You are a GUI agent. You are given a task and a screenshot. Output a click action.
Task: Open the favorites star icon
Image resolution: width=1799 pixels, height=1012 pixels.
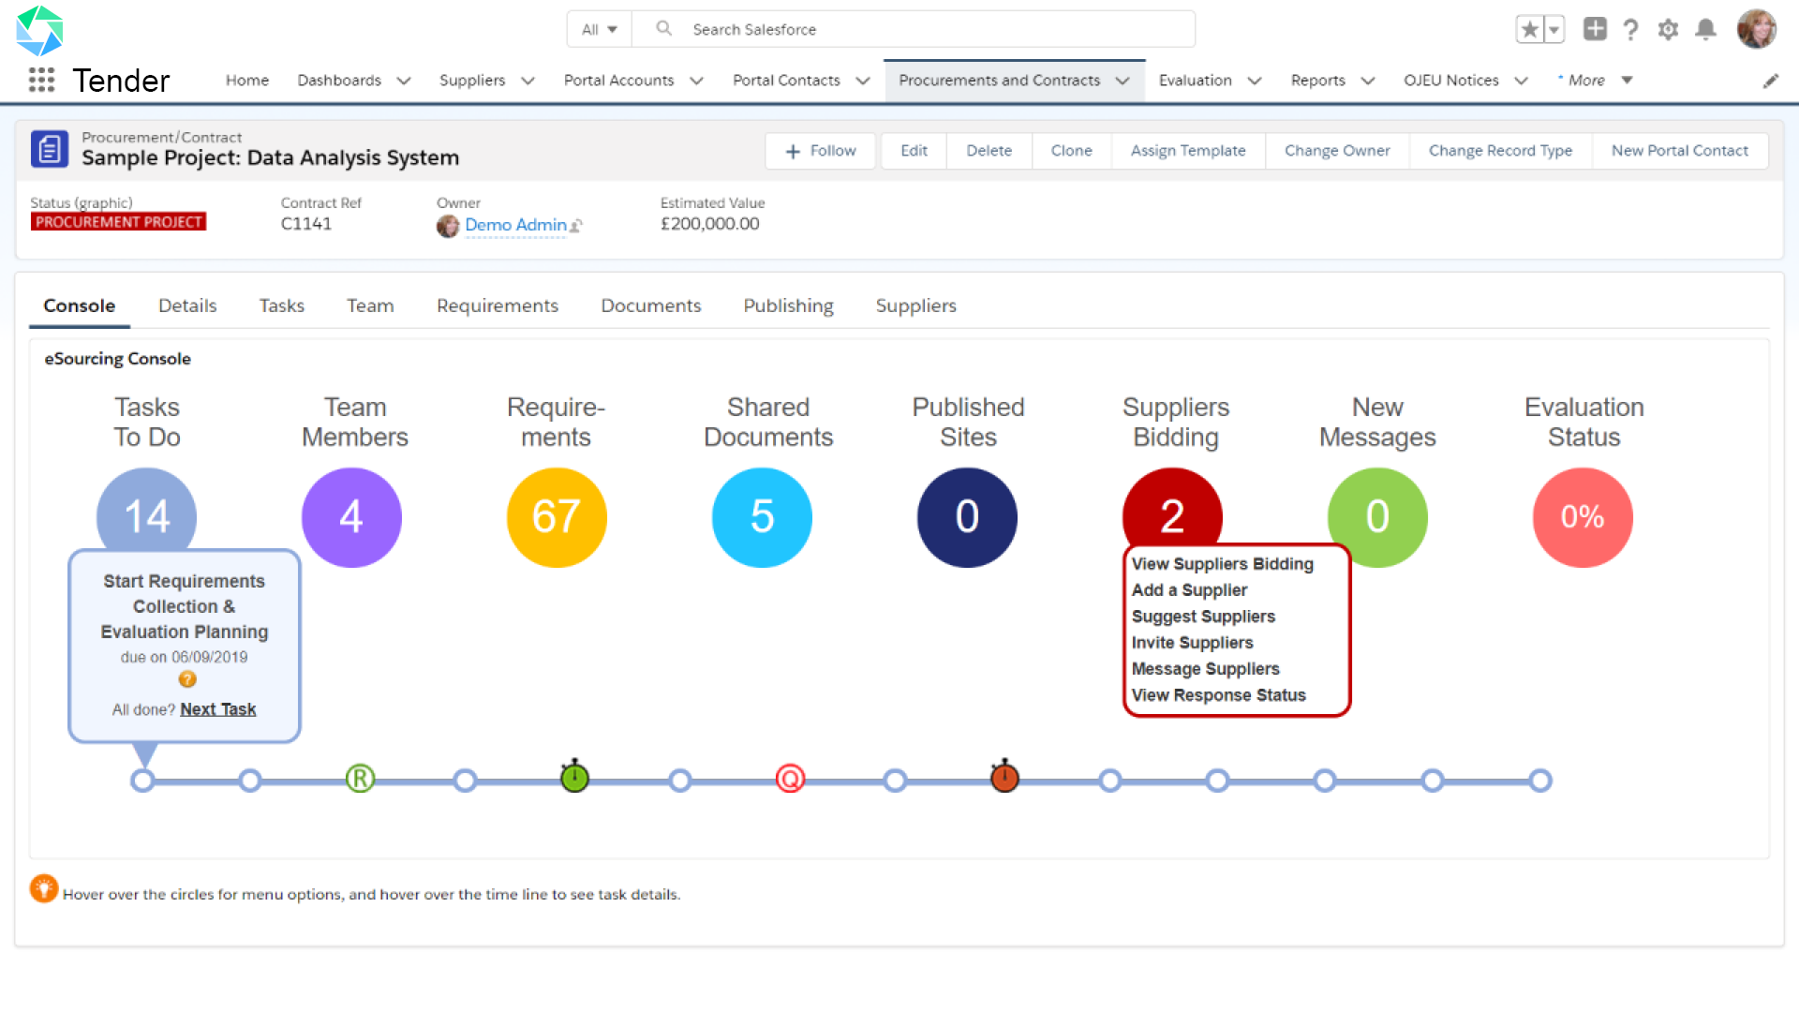click(x=1530, y=29)
